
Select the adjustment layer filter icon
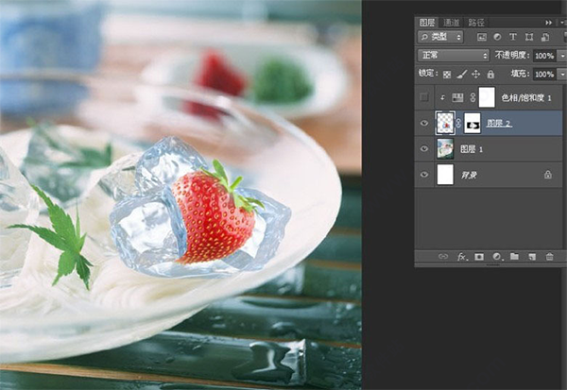click(497, 37)
